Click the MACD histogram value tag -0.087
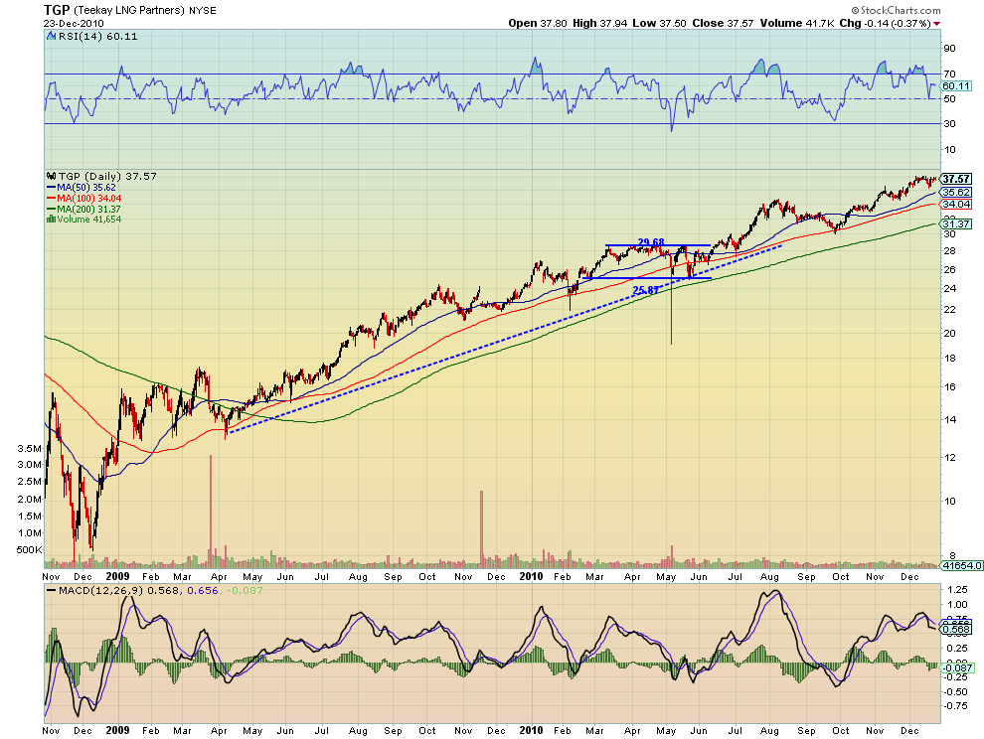The width and height of the screenshot is (984, 739). coord(957,668)
